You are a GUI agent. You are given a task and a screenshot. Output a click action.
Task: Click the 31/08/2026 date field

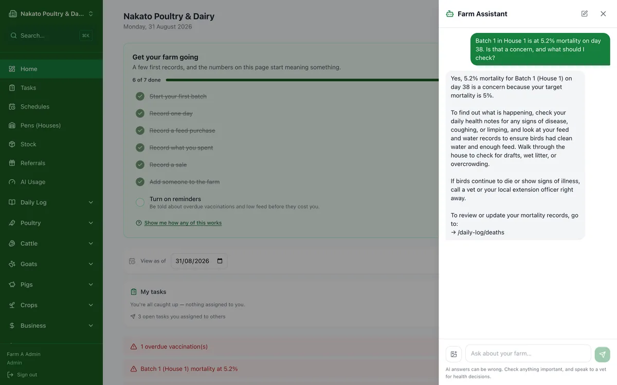[199, 261]
